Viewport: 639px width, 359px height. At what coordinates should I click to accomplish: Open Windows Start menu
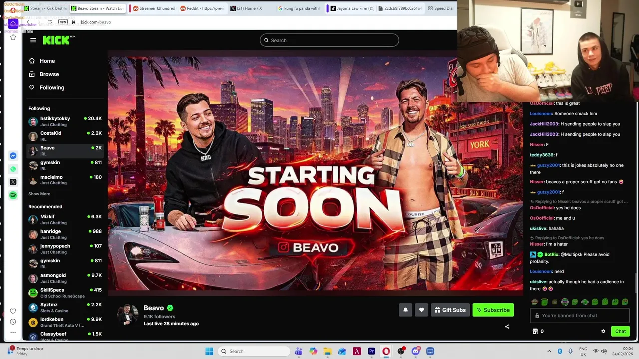click(209, 351)
